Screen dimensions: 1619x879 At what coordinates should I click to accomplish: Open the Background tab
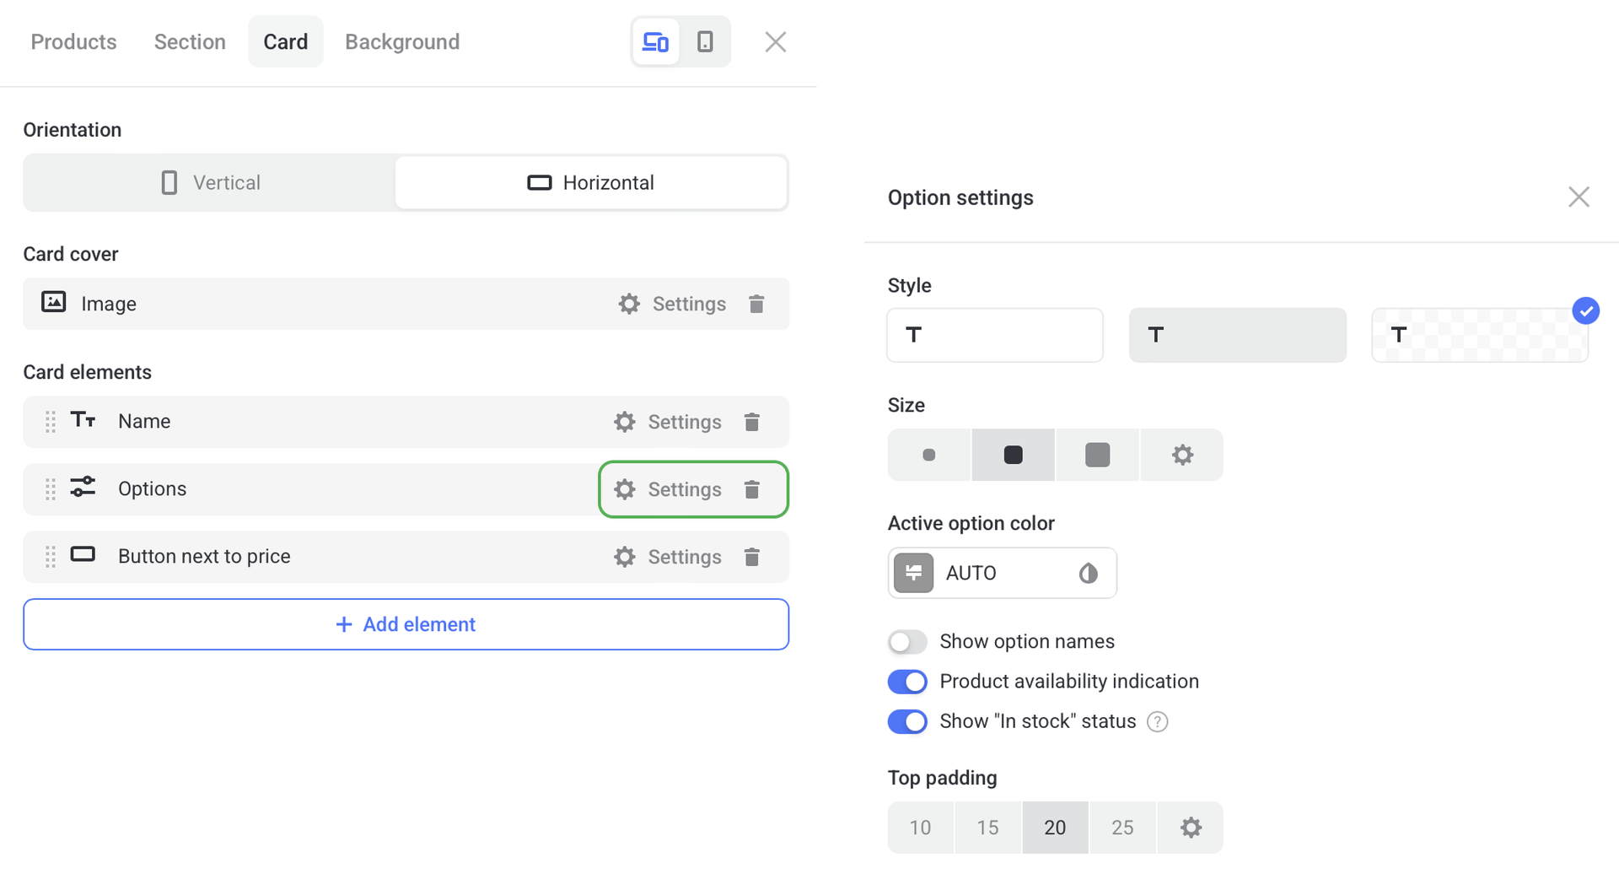402,41
